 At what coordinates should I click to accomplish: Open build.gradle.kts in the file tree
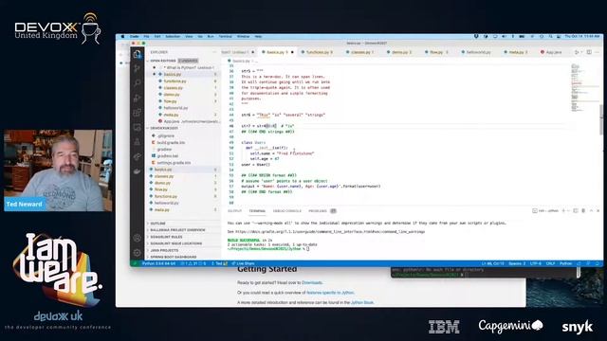171,142
